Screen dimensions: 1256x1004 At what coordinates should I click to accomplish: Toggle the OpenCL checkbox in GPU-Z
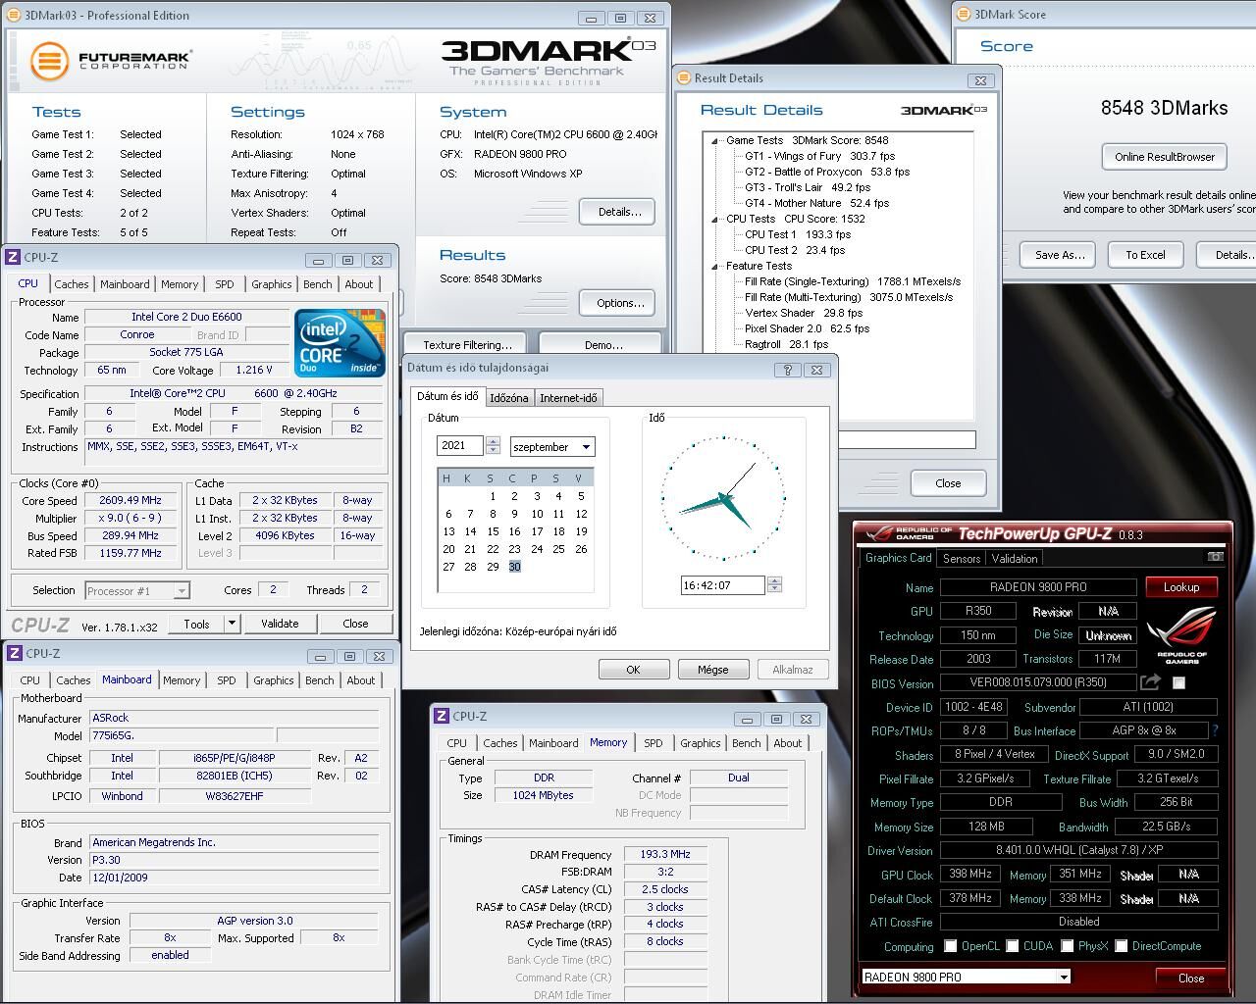(950, 946)
